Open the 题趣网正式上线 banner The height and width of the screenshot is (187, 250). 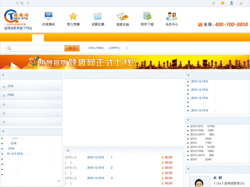click(125, 62)
